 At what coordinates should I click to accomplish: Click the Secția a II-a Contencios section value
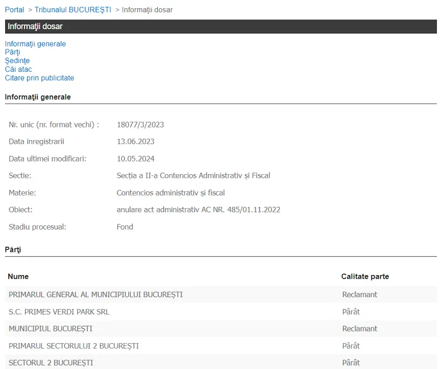[x=193, y=176]
